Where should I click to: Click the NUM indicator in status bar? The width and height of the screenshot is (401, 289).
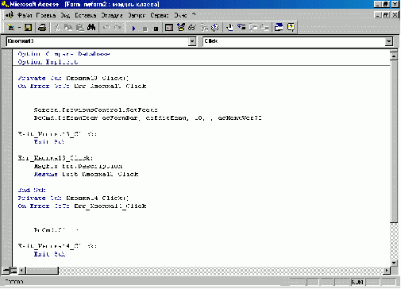click(x=357, y=283)
